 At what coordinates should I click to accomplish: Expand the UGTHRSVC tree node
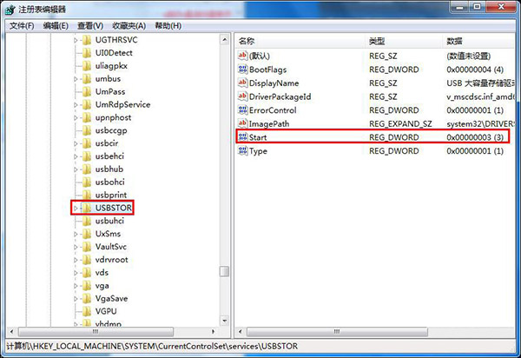76,40
